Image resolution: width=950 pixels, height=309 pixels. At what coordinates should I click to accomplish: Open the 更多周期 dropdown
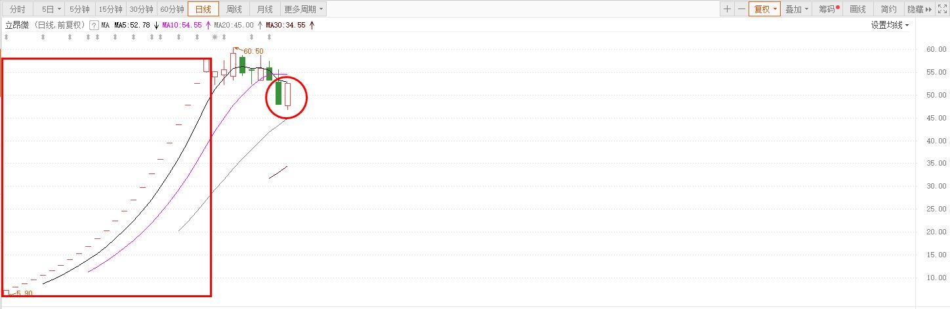304,9
